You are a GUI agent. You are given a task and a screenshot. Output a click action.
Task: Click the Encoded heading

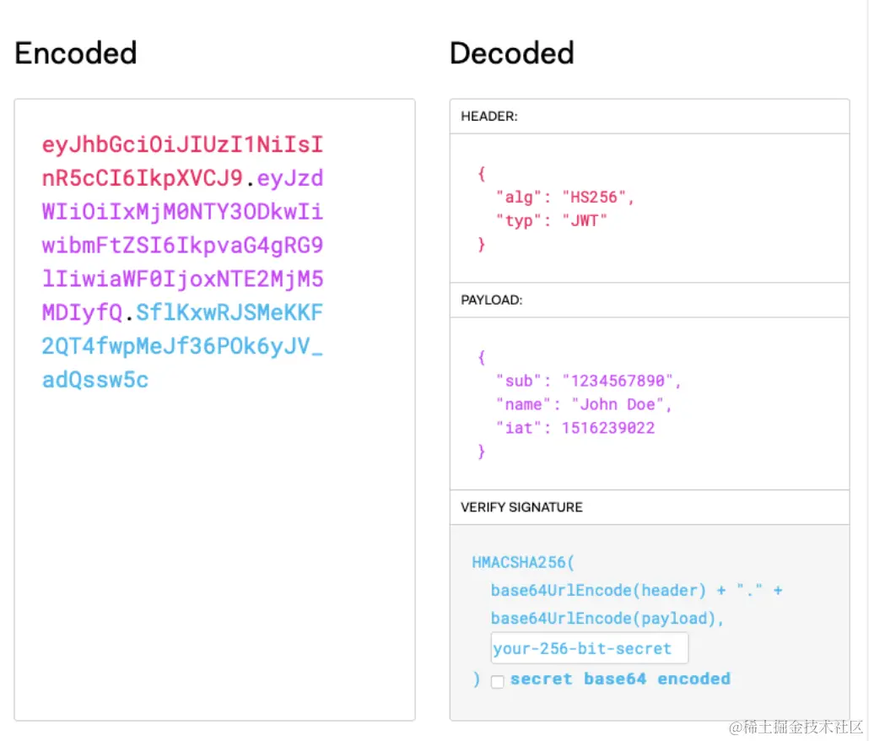76,53
